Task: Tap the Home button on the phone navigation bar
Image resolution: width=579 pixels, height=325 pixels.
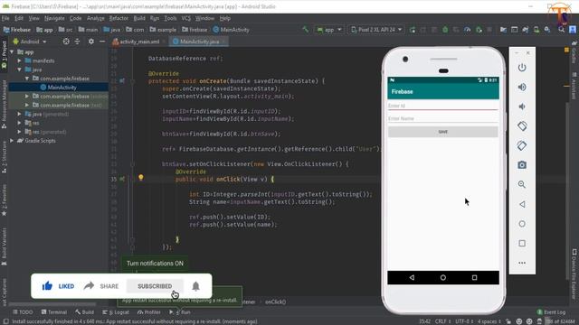Action: click(442, 277)
